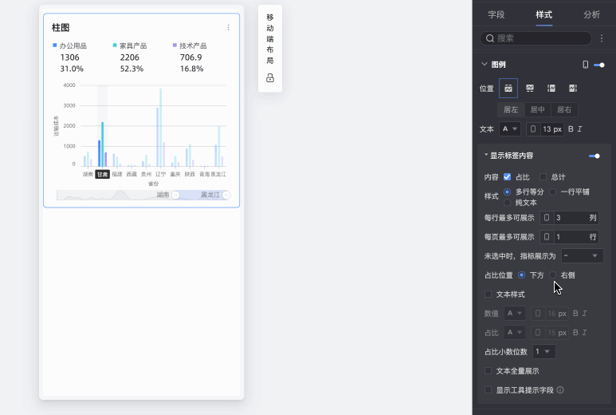Align legend with 居中
The image size is (616, 415).
click(537, 110)
